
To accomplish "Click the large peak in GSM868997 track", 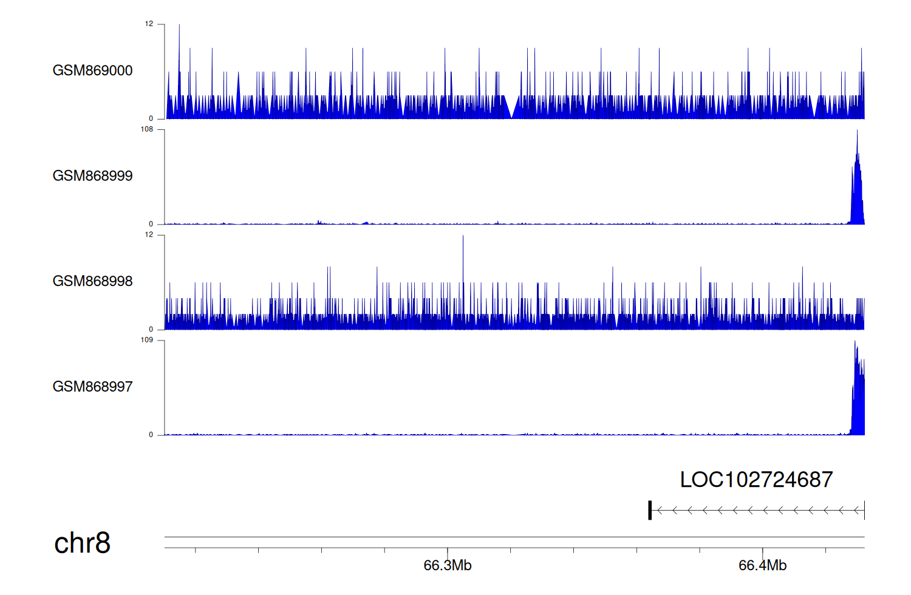I will [x=857, y=395].
